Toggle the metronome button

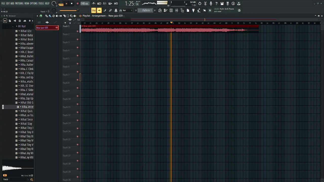click(94, 4)
